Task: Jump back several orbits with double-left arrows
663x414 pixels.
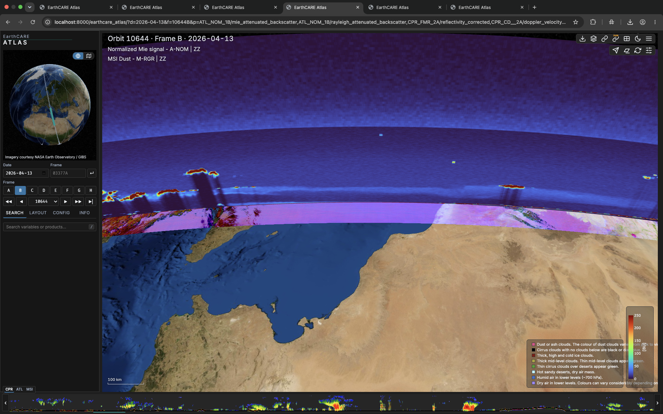Action: coord(9,201)
